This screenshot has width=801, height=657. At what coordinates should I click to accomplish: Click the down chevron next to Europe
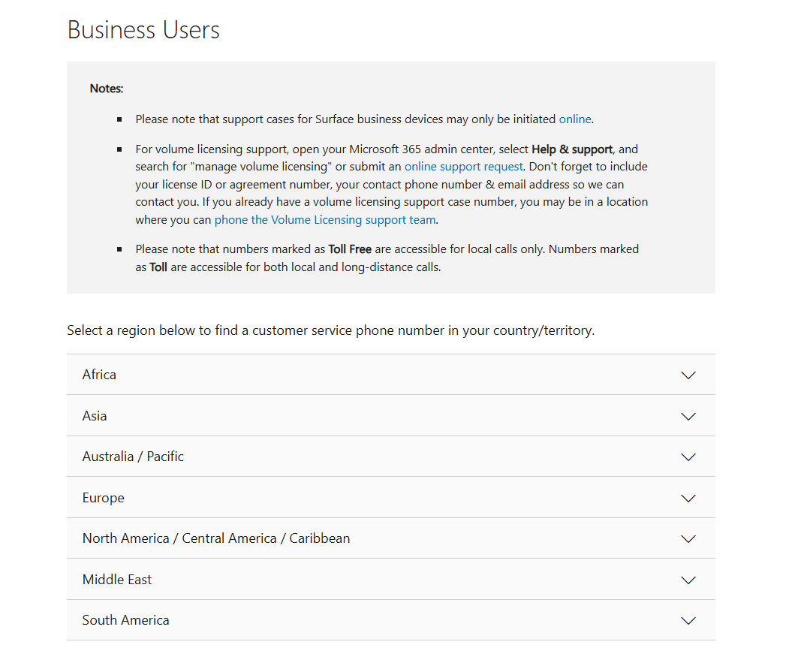click(688, 498)
